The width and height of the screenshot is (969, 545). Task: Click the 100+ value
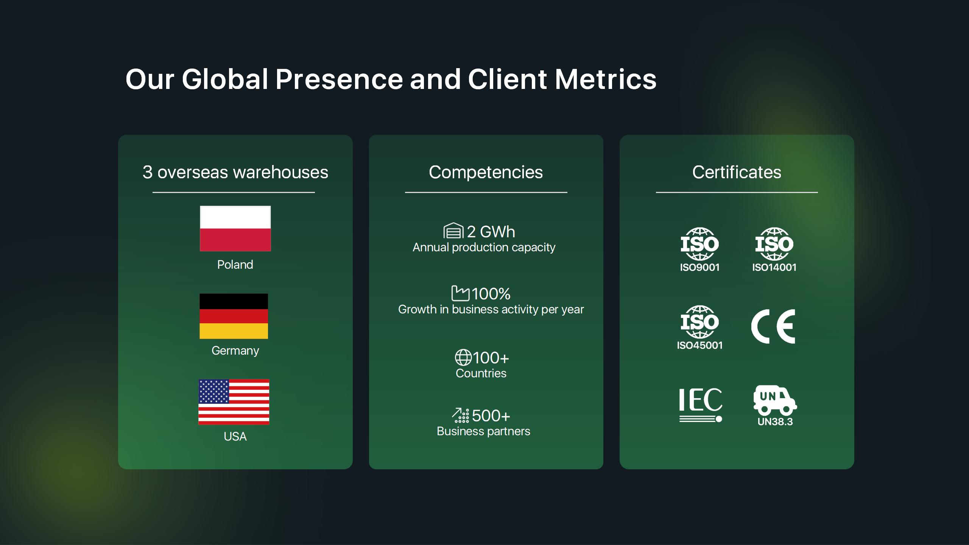[491, 358]
